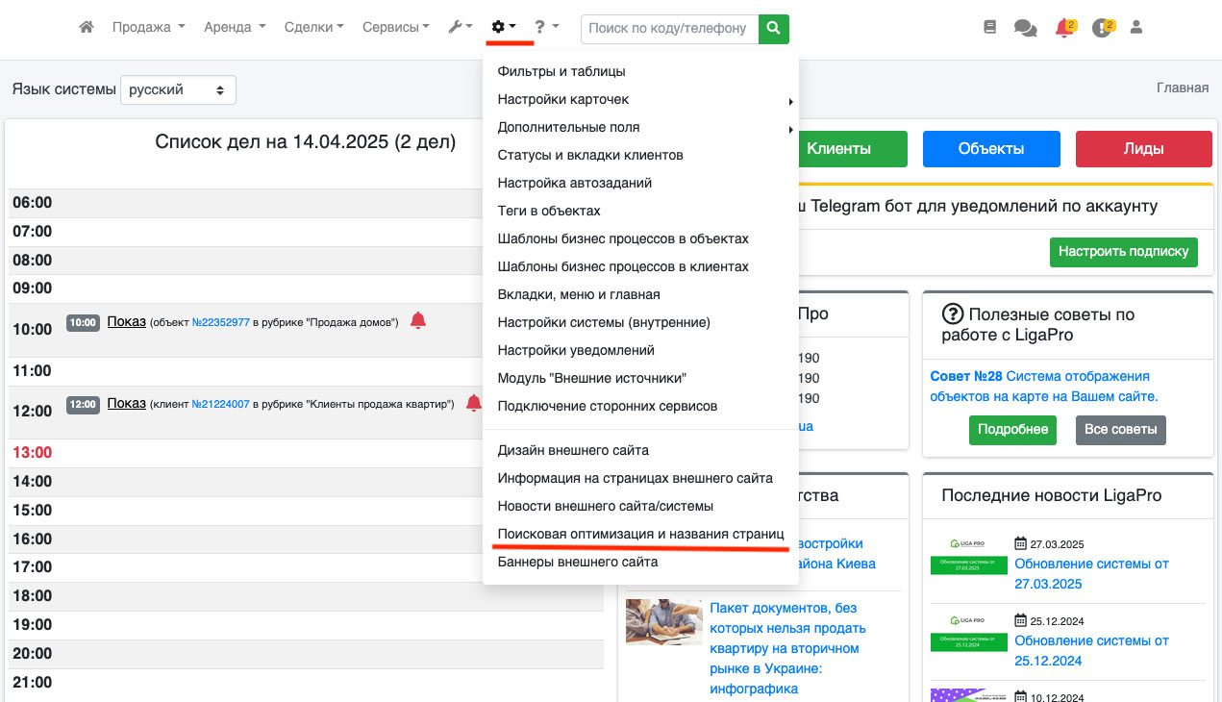Screen dimensions: 1222x702
Task: Open the bell notifications icon
Action: (x=1063, y=29)
